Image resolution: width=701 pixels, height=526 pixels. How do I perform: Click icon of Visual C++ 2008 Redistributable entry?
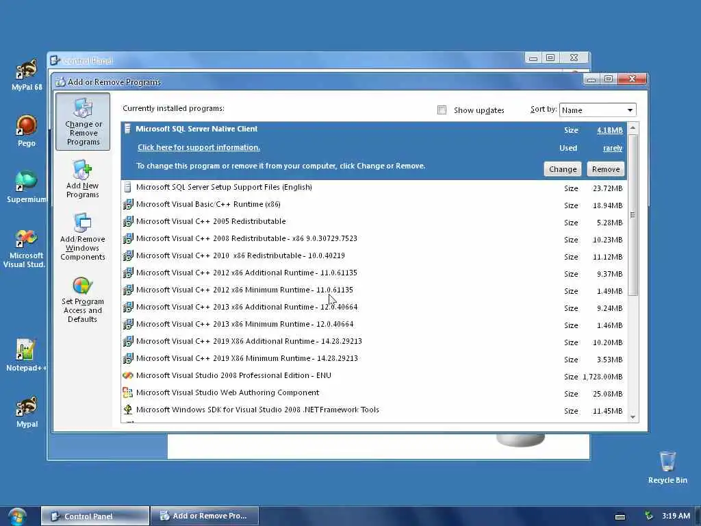128,238
